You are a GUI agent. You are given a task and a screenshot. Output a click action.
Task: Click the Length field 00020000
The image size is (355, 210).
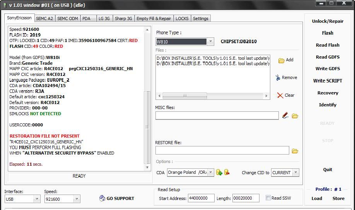pos(246,198)
